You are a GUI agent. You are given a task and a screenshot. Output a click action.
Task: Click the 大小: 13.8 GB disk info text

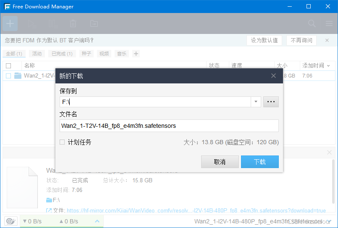click(231, 142)
